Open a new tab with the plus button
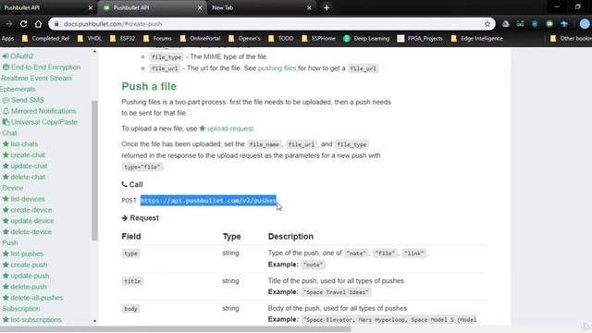 tap(327, 7)
